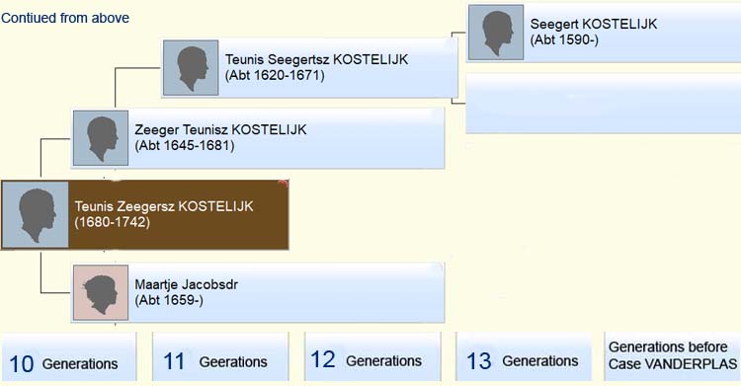Click the (Abt 1659-) date text
The image size is (741, 386).
[x=169, y=300]
